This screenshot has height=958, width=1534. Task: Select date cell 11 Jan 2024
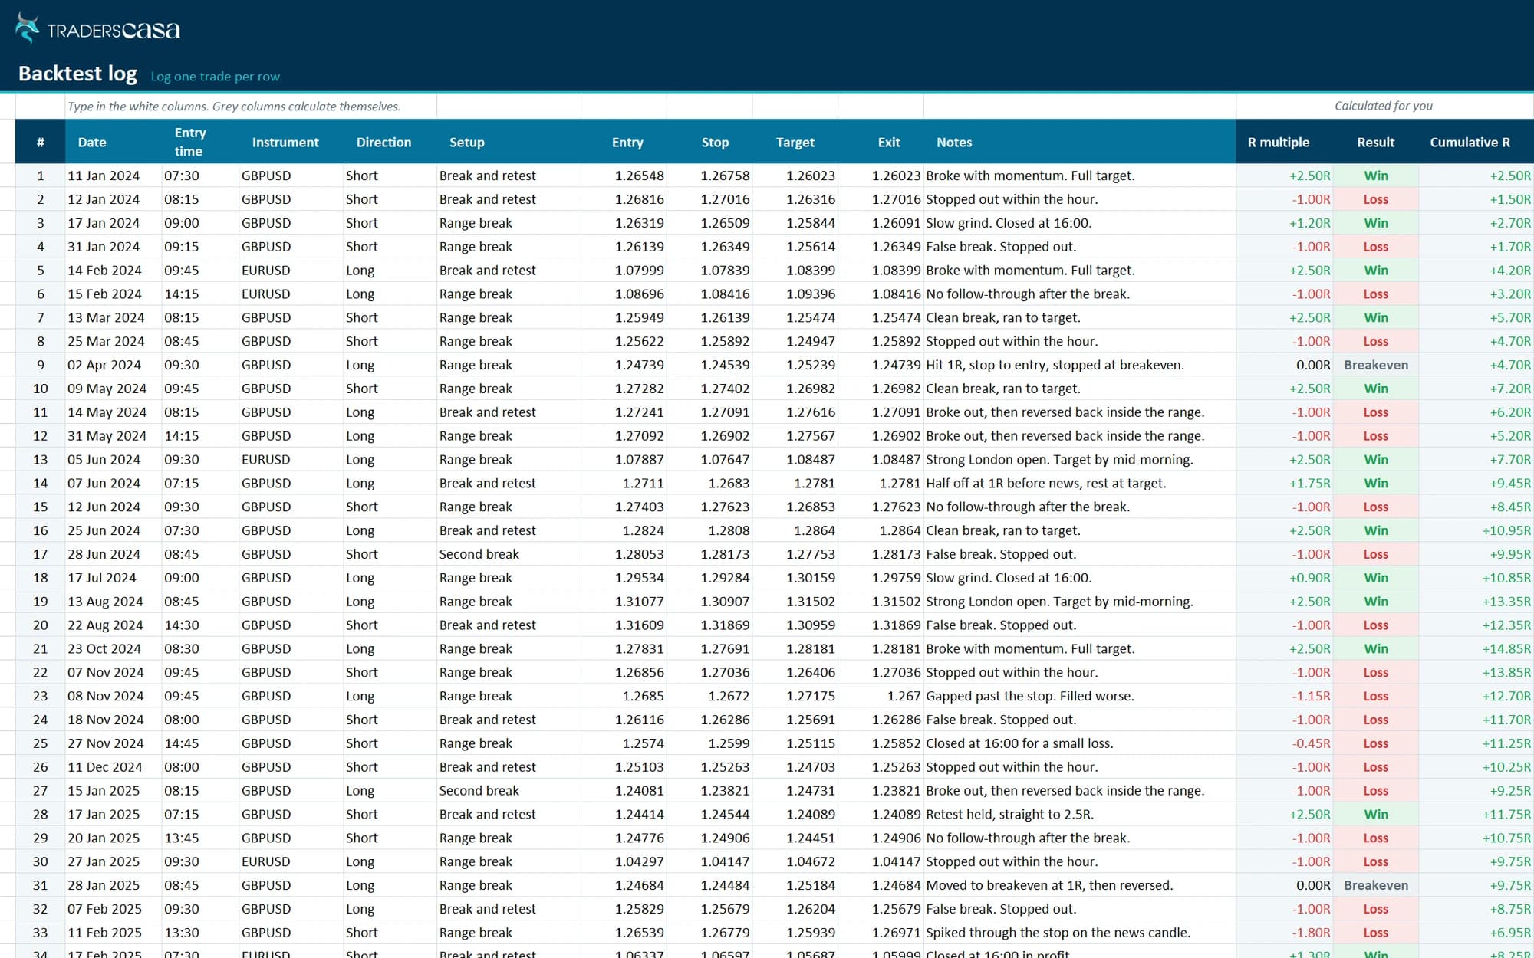(114, 176)
